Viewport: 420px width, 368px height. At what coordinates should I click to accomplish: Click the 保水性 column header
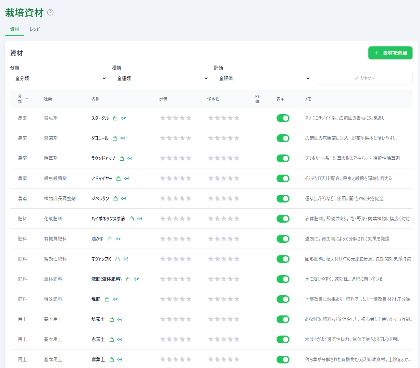(x=213, y=99)
